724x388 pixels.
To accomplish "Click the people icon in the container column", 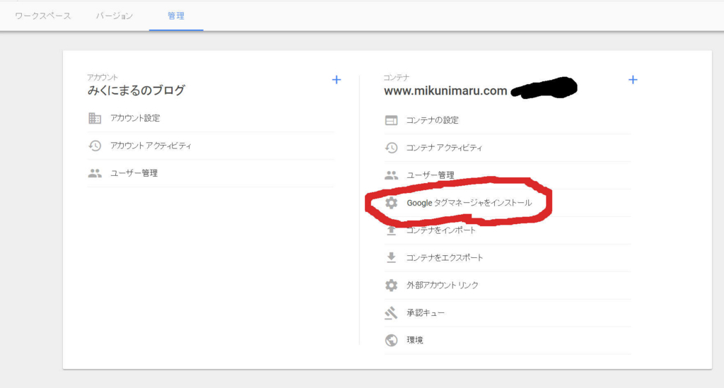I will click(x=391, y=175).
